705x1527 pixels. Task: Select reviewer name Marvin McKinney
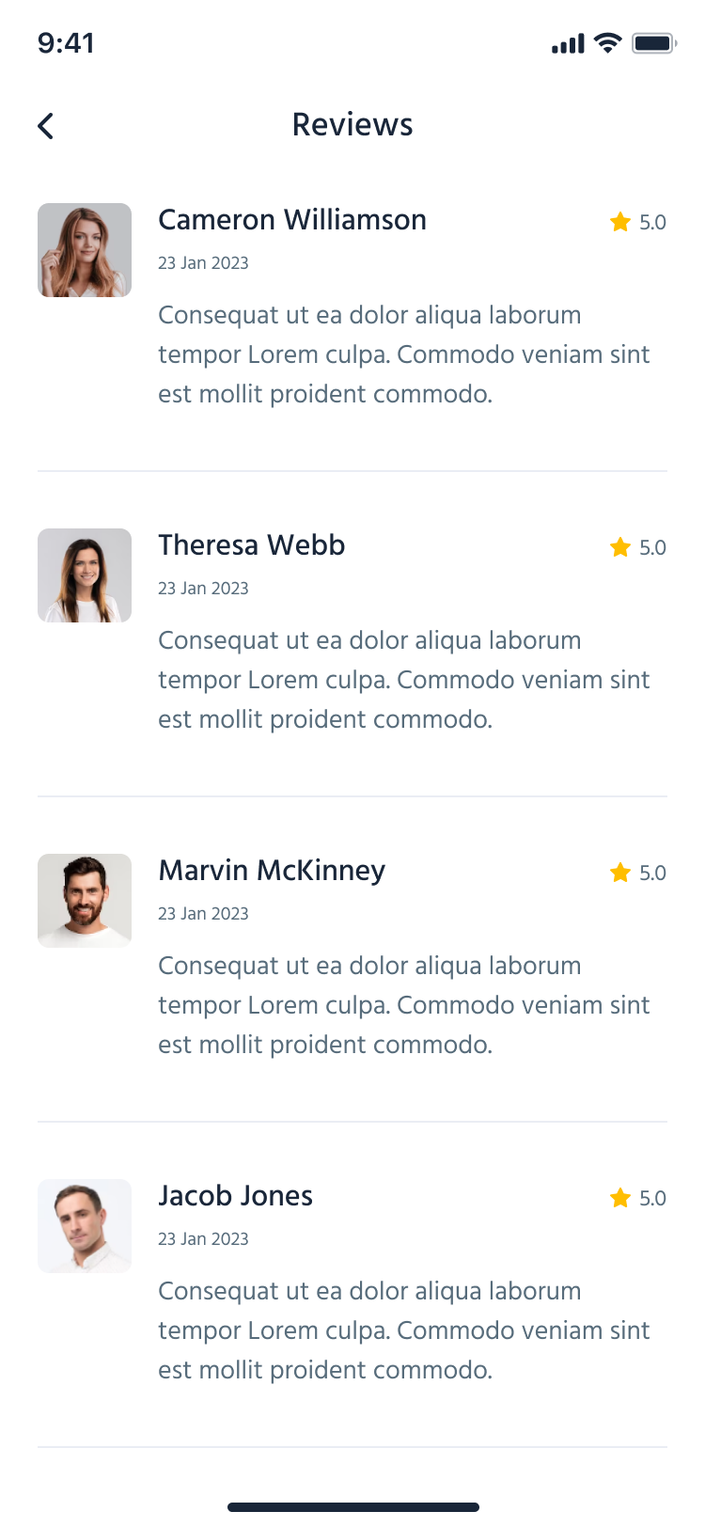(x=272, y=871)
